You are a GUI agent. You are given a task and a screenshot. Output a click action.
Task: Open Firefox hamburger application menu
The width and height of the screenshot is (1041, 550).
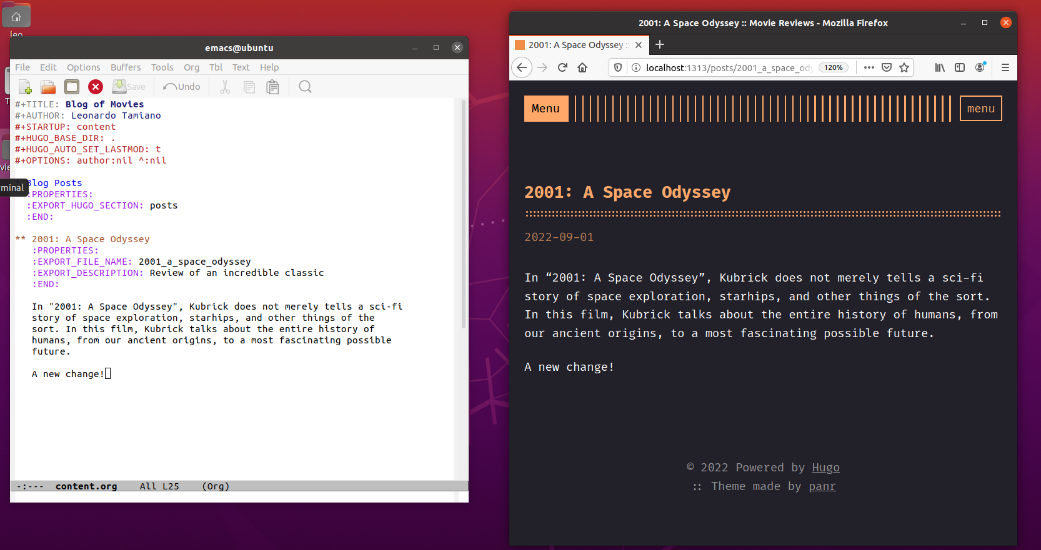point(1005,67)
